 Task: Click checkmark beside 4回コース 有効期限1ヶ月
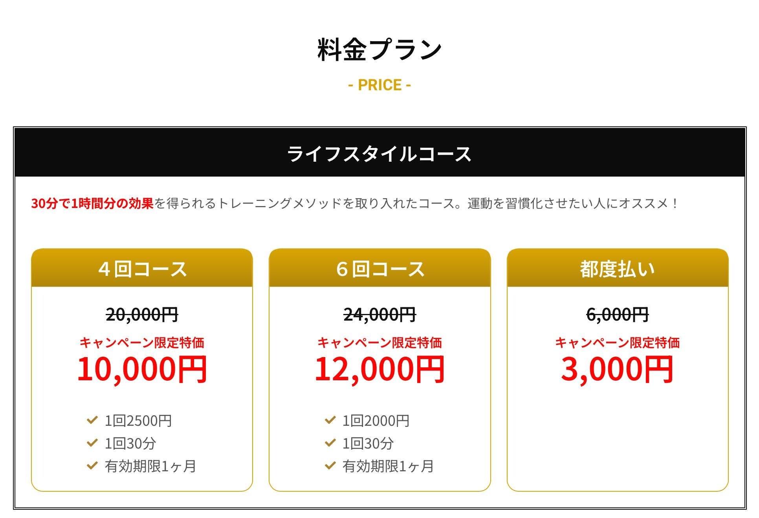pyautogui.click(x=92, y=466)
